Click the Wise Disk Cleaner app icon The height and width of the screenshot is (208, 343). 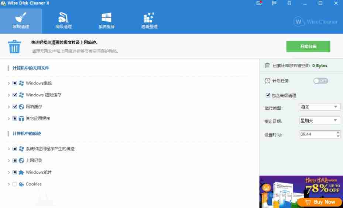(x=3, y=3)
